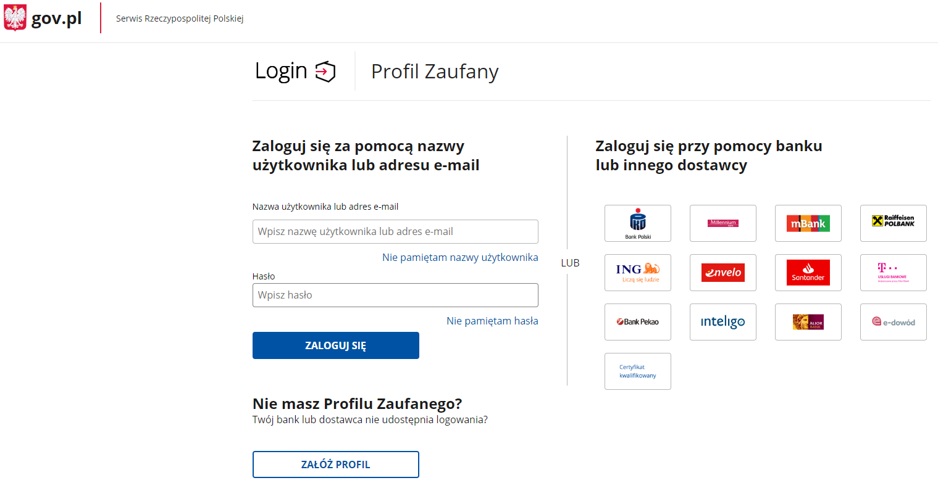The height and width of the screenshot is (483, 938).
Task: Pick the Raiffeisen Polbank logo
Action: [894, 223]
